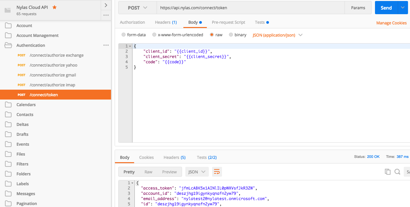Toggle the star on Nylas Cloud API collection
Image resolution: width=410 pixels, height=207 pixels.
tap(55, 7)
